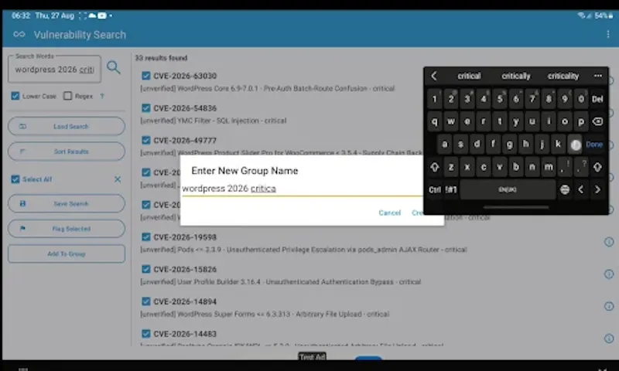The image size is (619, 371).
Task: Tap the right Shift key
Action: click(x=597, y=167)
